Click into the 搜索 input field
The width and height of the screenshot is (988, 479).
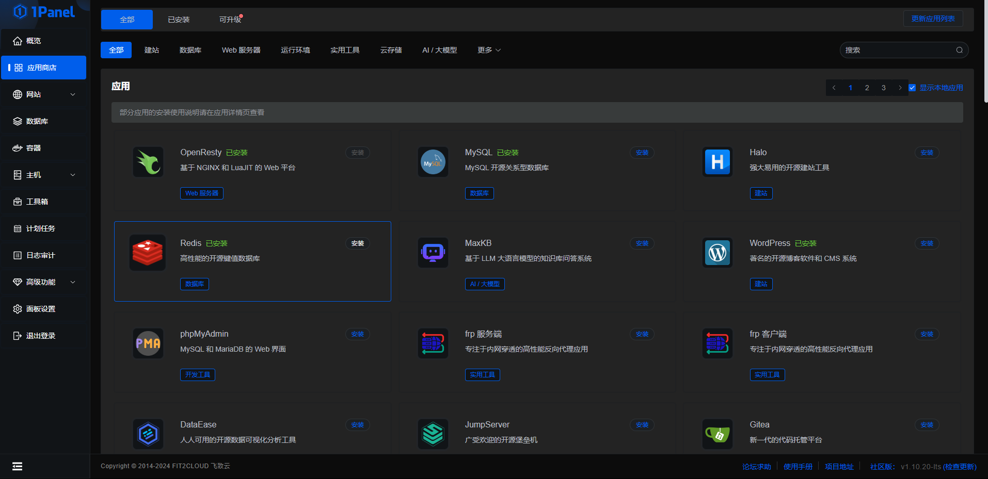click(x=904, y=50)
